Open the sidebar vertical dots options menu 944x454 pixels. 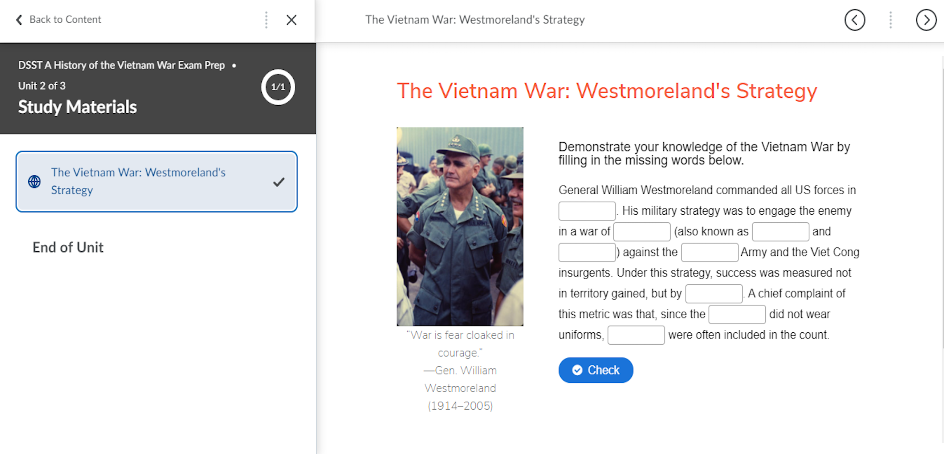point(266,20)
